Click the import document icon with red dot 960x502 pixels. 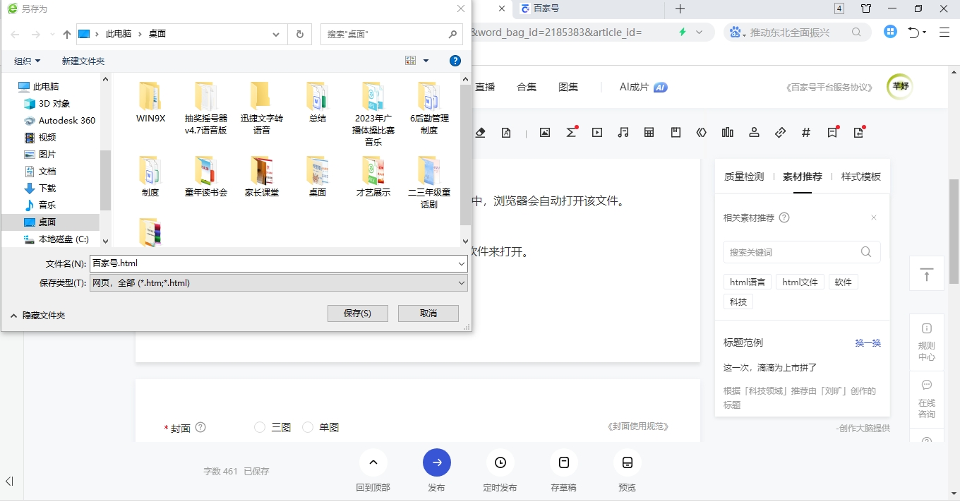point(859,132)
